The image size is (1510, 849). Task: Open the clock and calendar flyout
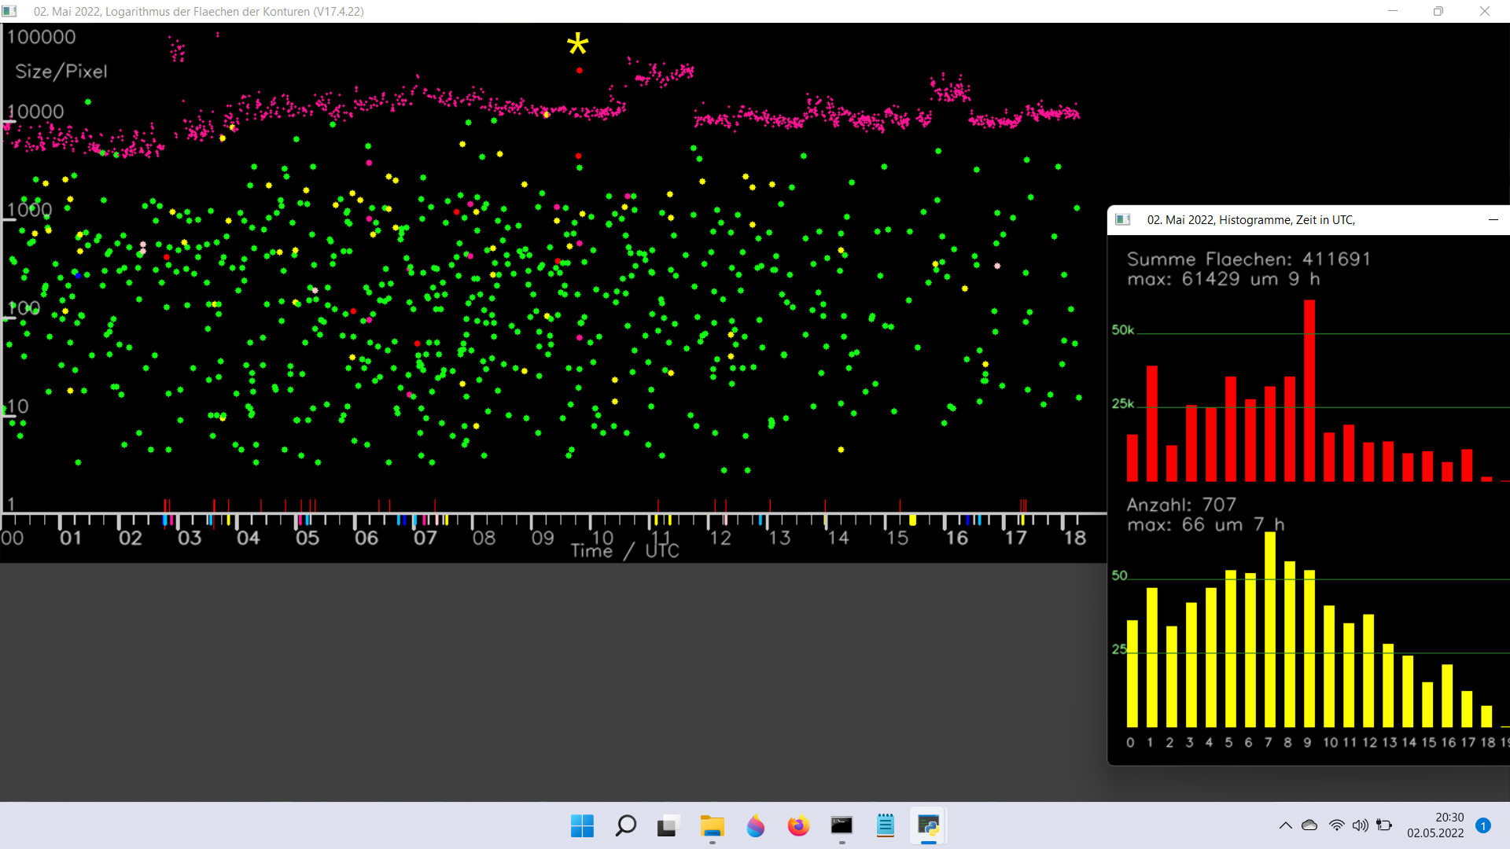[x=1435, y=825]
